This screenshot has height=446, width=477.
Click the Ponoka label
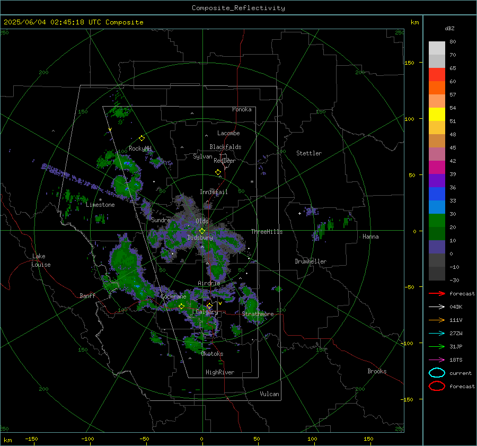[242, 109]
